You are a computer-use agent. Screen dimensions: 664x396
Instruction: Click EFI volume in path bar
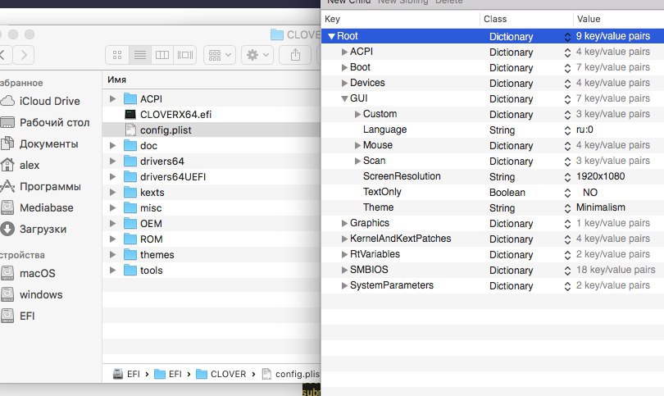[x=126, y=374]
